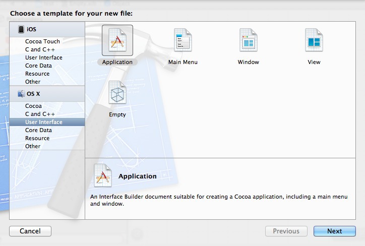Select Resource under iOS
Image resolution: width=365 pixels, height=246 pixels.
[37, 74]
